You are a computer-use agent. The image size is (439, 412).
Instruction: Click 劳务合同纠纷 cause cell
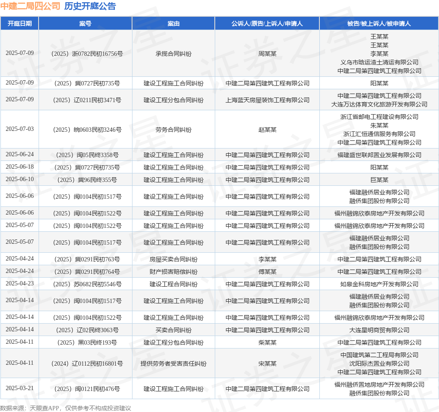click(174, 130)
